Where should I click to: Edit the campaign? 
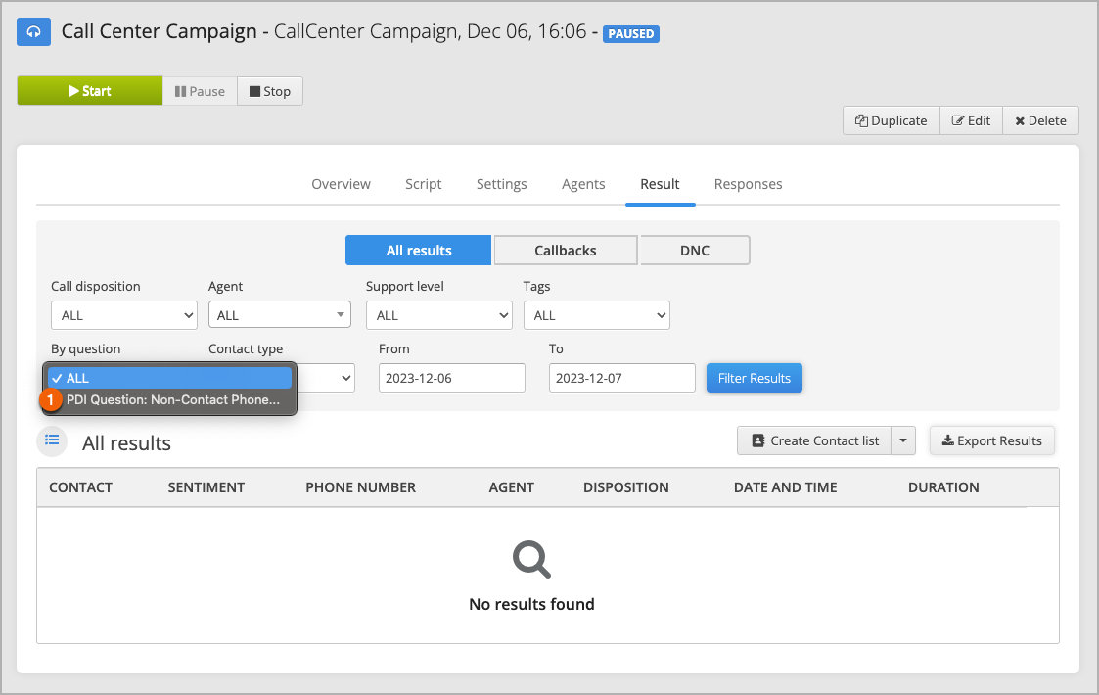[x=971, y=120]
